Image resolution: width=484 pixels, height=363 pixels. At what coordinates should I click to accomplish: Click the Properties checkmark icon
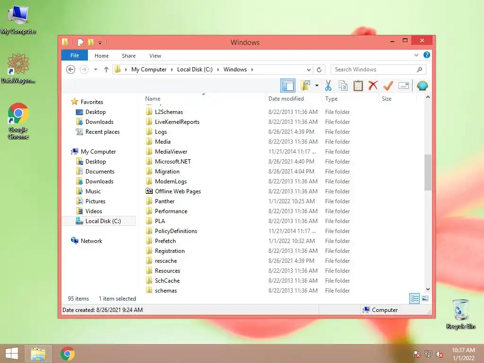388,86
